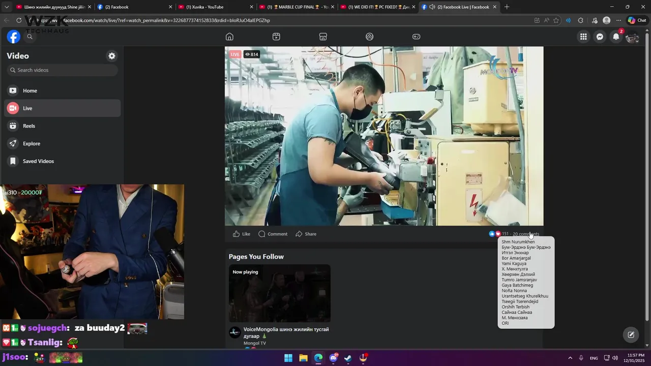Click the Edge icon on the taskbar
Screen dimensions: 651x366
(x=318, y=358)
